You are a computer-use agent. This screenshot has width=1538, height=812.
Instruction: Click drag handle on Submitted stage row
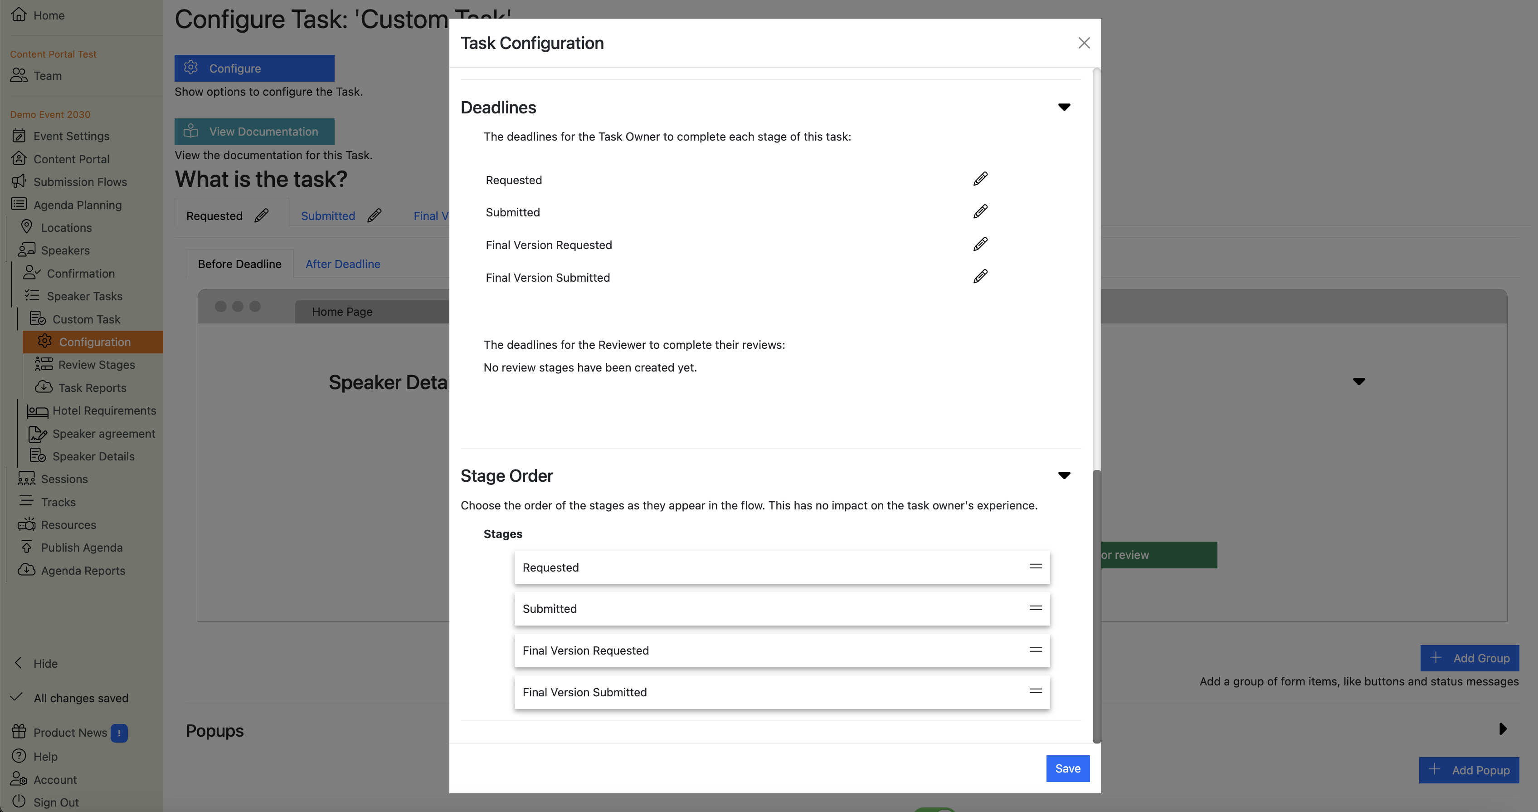[1035, 608]
